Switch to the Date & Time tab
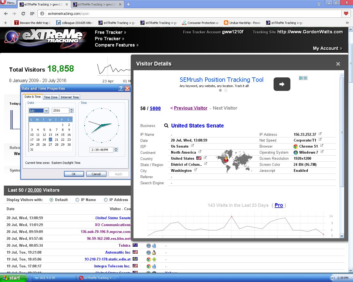The image size is (353, 282). click(x=33, y=97)
